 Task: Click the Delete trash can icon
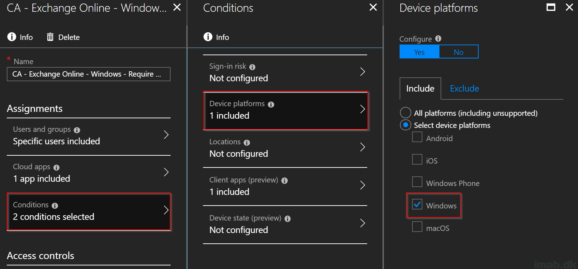click(50, 37)
